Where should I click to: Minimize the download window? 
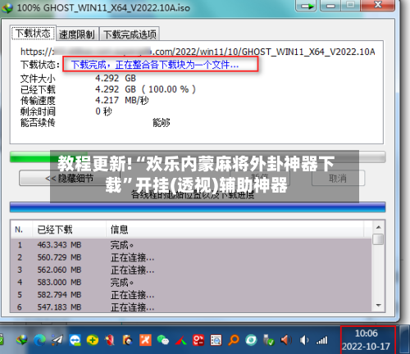pyautogui.click(x=330, y=6)
